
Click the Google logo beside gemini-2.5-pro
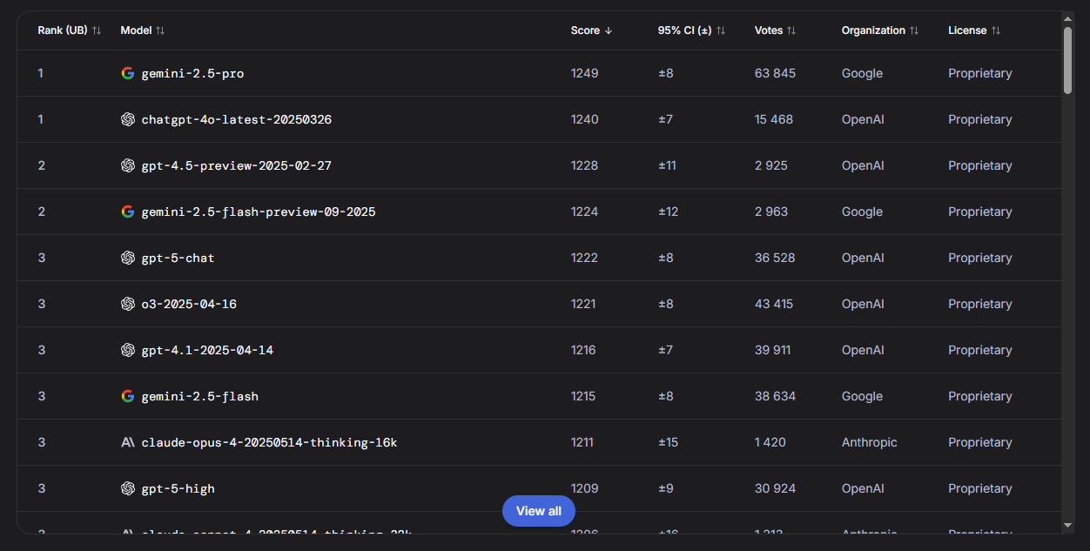128,73
